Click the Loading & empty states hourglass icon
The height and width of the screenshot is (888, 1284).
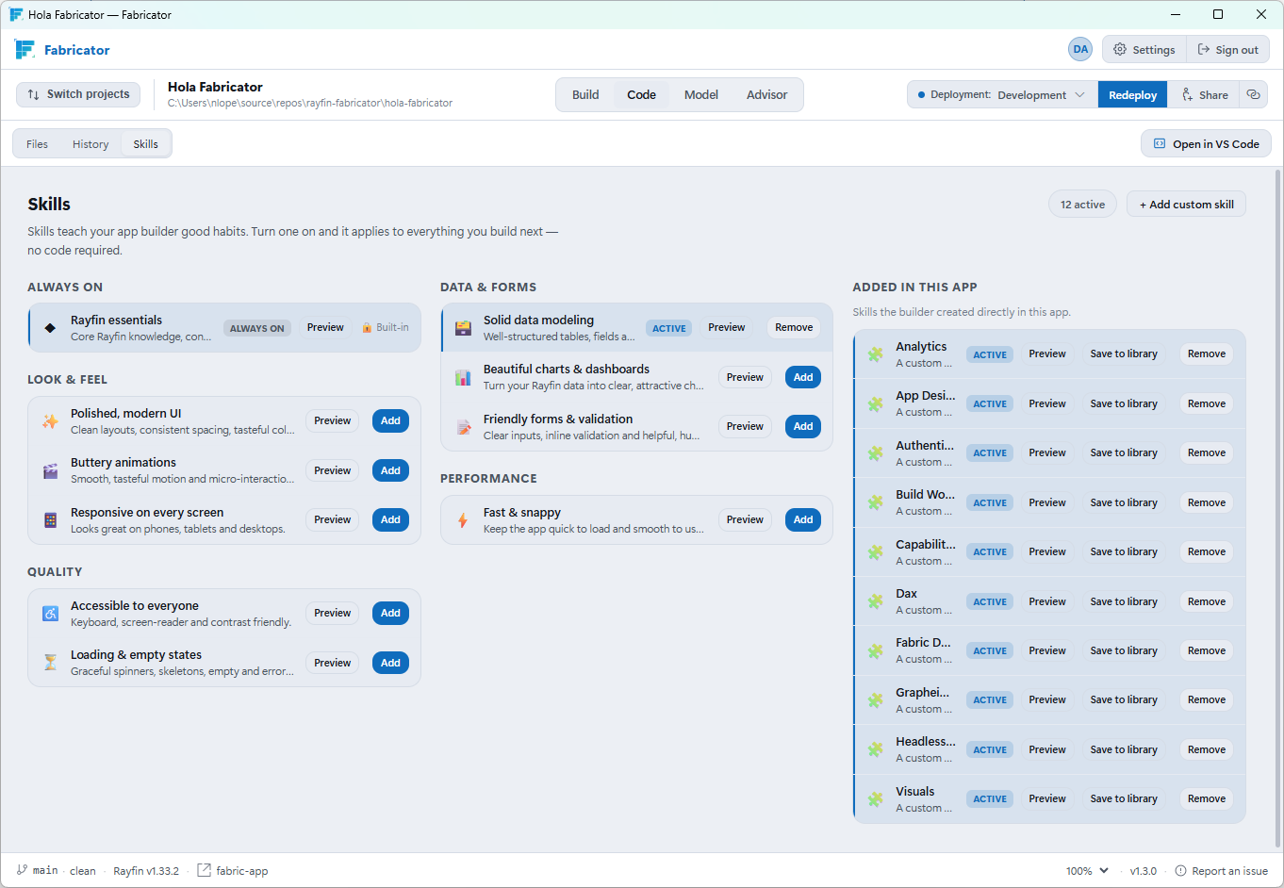click(50, 663)
